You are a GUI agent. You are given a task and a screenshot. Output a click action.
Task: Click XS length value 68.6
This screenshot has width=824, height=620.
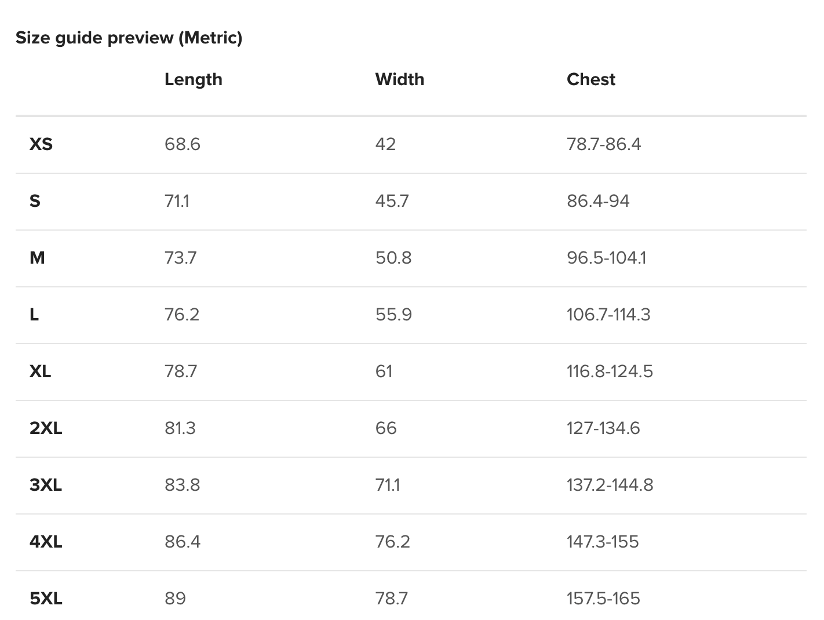click(x=182, y=144)
